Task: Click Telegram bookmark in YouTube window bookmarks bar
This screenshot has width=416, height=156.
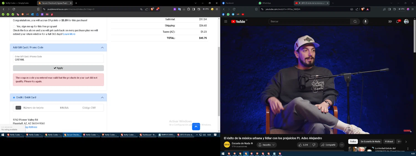Action: click(x=233, y=14)
